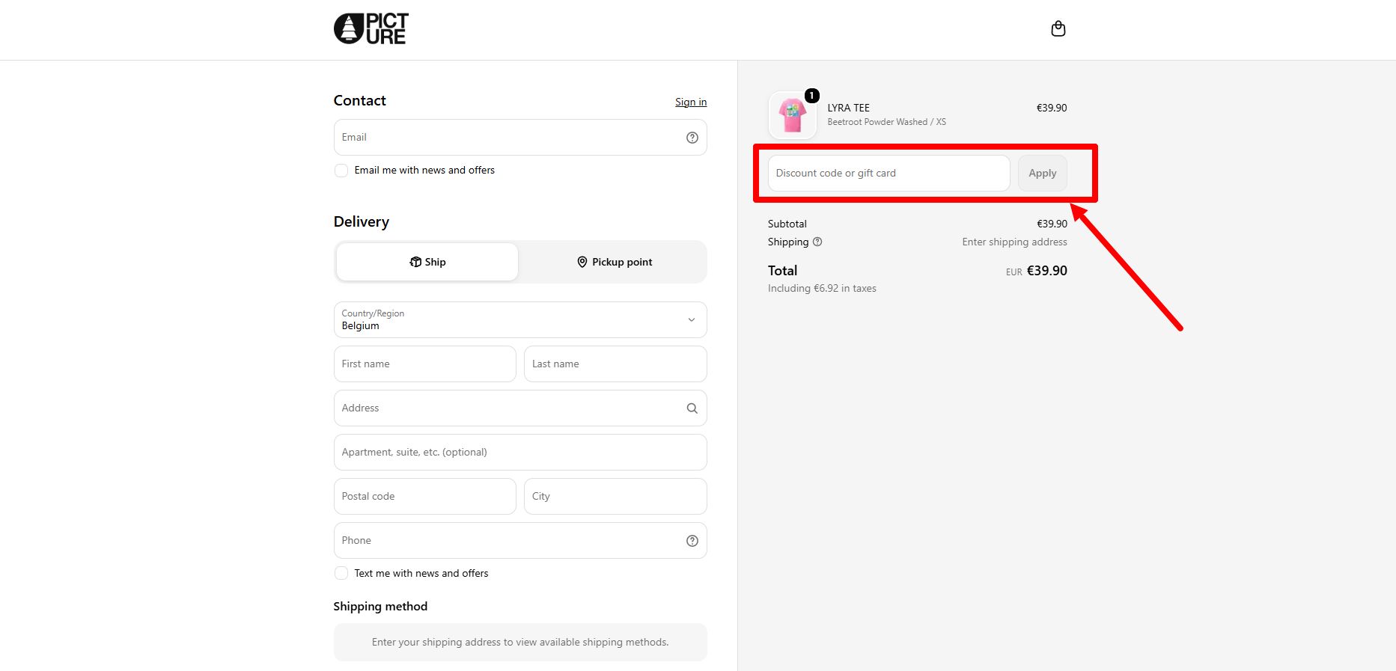Click the help icon in Email field
The height and width of the screenshot is (671, 1396).
692,138
